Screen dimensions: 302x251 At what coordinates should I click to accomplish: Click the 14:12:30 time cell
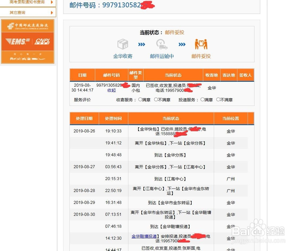tap(114, 238)
